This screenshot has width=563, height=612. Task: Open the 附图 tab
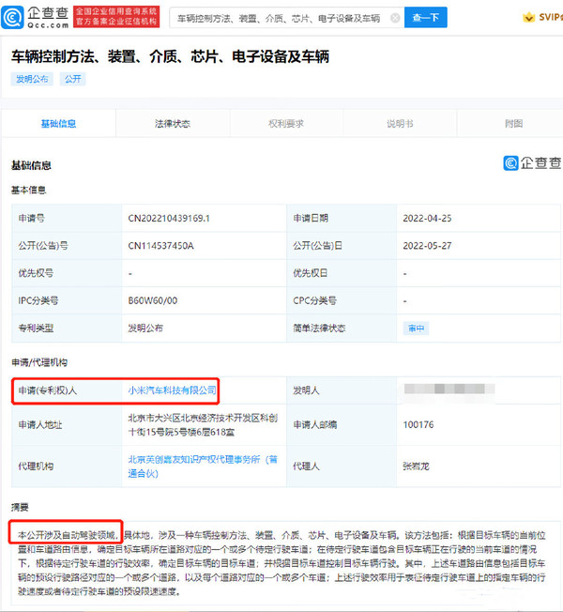point(512,123)
